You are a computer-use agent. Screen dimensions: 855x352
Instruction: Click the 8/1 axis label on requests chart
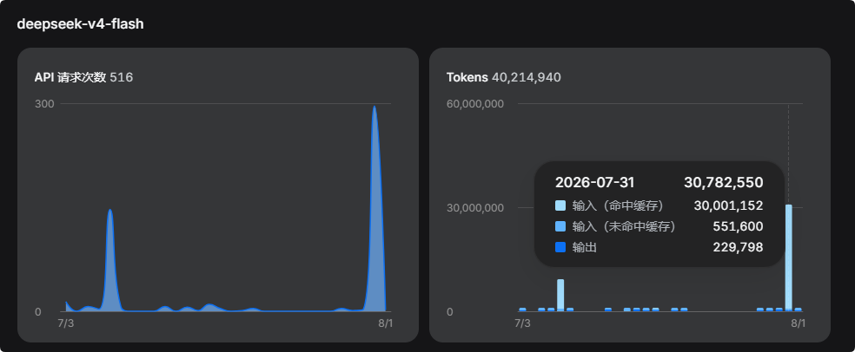pos(386,323)
